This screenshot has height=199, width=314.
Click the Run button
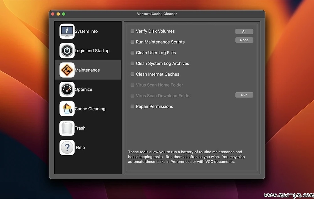click(244, 95)
